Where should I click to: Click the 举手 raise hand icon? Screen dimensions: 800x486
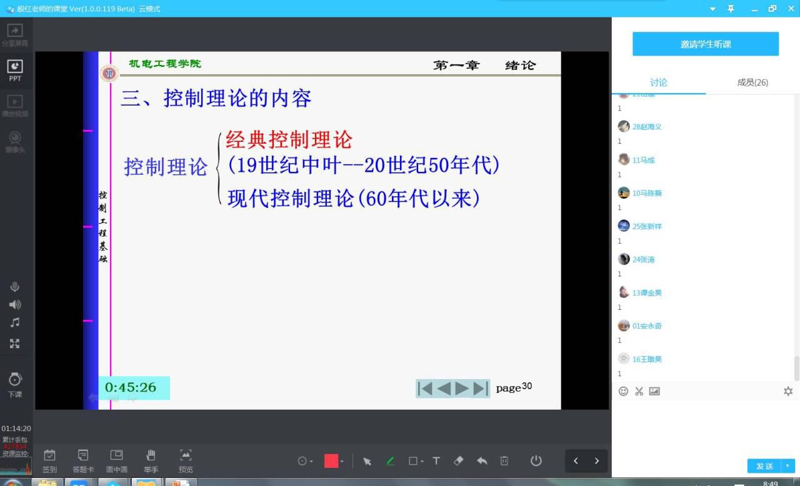(x=151, y=460)
